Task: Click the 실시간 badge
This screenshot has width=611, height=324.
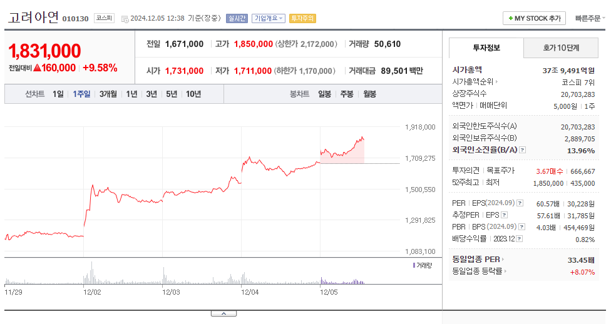Action: [x=237, y=18]
